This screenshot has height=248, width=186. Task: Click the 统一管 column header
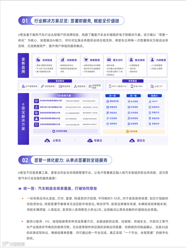(x=134, y=96)
